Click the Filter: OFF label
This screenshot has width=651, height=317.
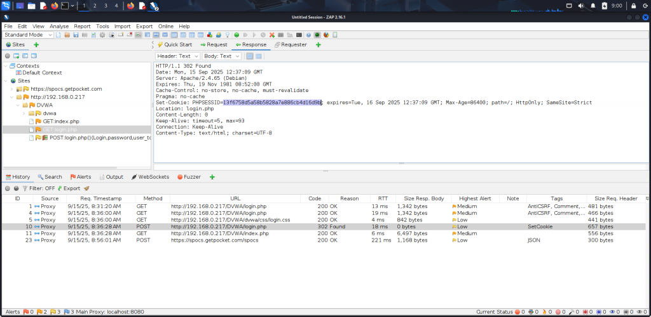click(41, 188)
